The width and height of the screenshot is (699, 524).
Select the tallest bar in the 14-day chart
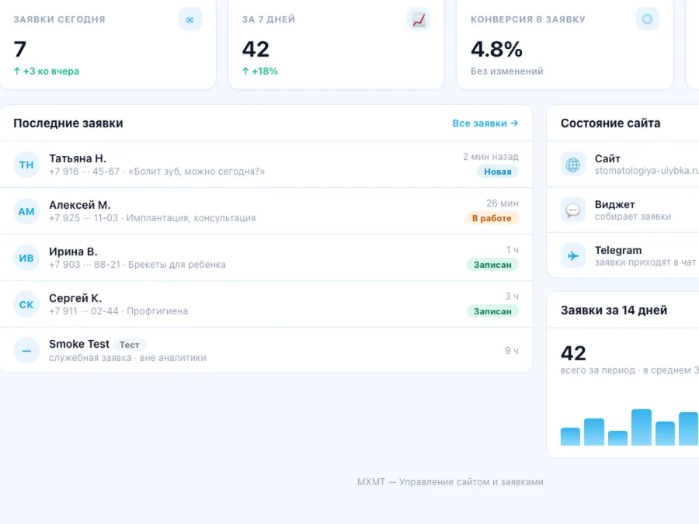642,427
